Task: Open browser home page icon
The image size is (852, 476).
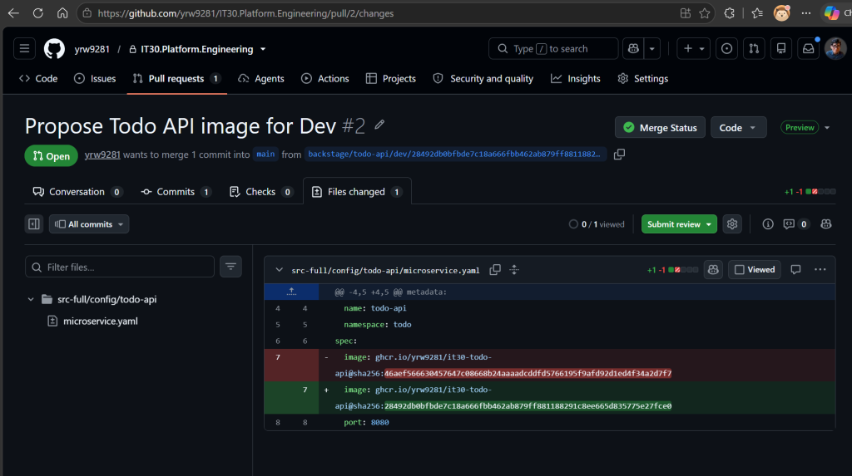Action: (62, 13)
